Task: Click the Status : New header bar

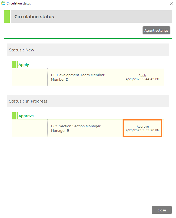Action: coord(88,50)
